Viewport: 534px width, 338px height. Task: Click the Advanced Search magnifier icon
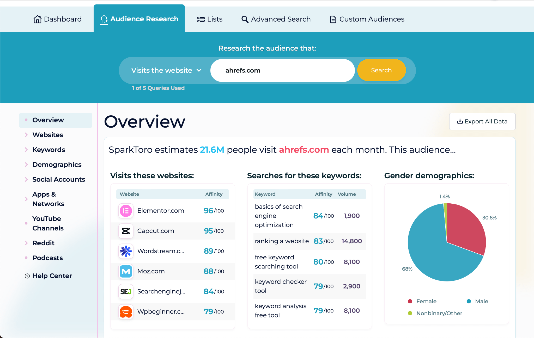point(245,19)
